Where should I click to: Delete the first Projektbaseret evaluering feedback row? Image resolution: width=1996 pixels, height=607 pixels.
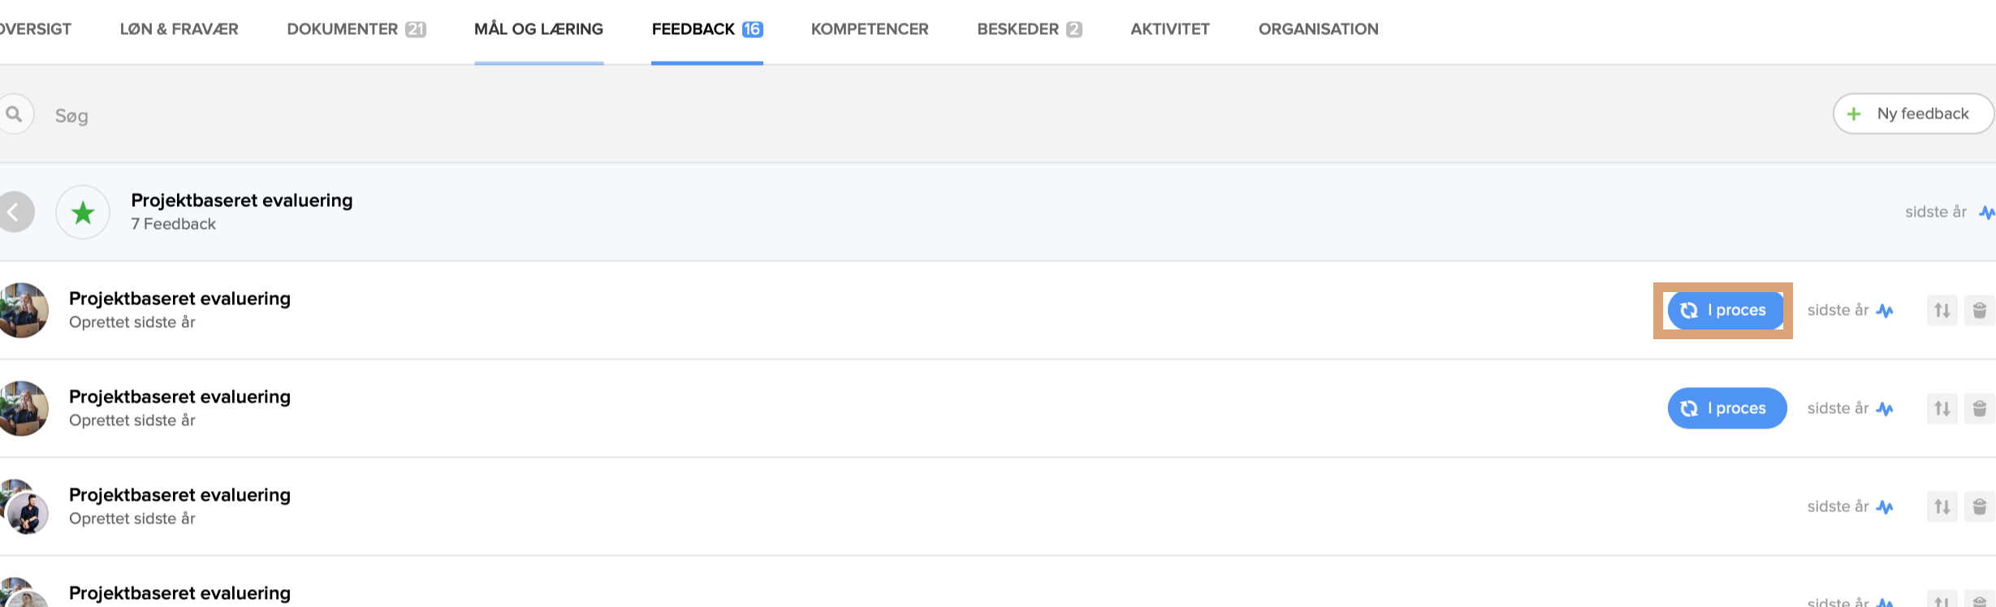tap(1980, 310)
